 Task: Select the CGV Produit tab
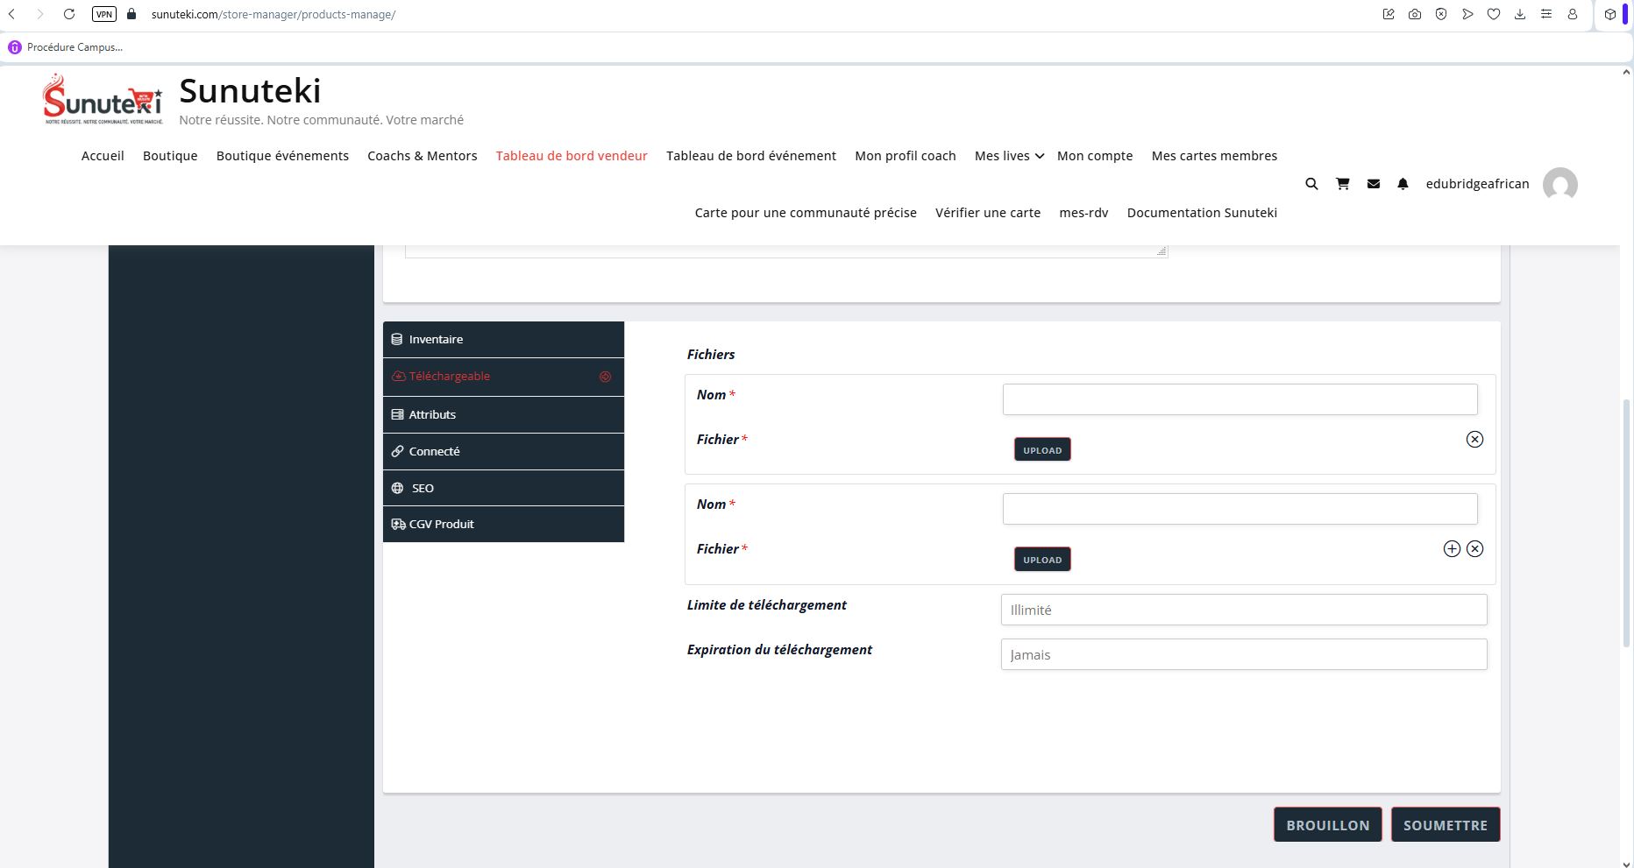coord(503,525)
